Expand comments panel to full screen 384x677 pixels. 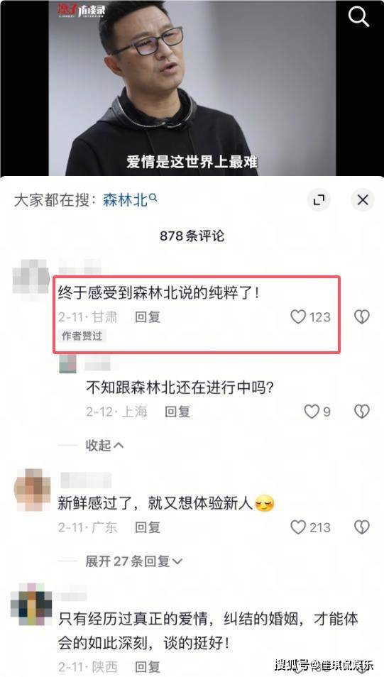(x=319, y=200)
